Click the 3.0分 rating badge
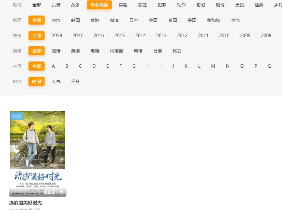This screenshot has width=282, height=210. point(17,116)
